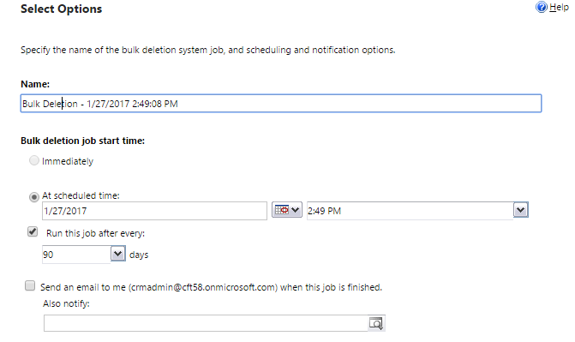
Task: Click the Immediately label text
Action: tap(68, 161)
